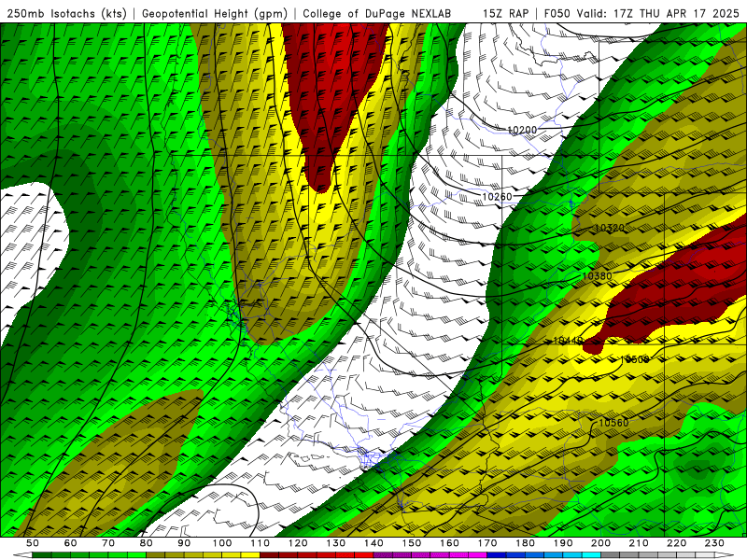Click the 200 value on the color scale
This screenshot has height=560, width=747.
coord(600,543)
